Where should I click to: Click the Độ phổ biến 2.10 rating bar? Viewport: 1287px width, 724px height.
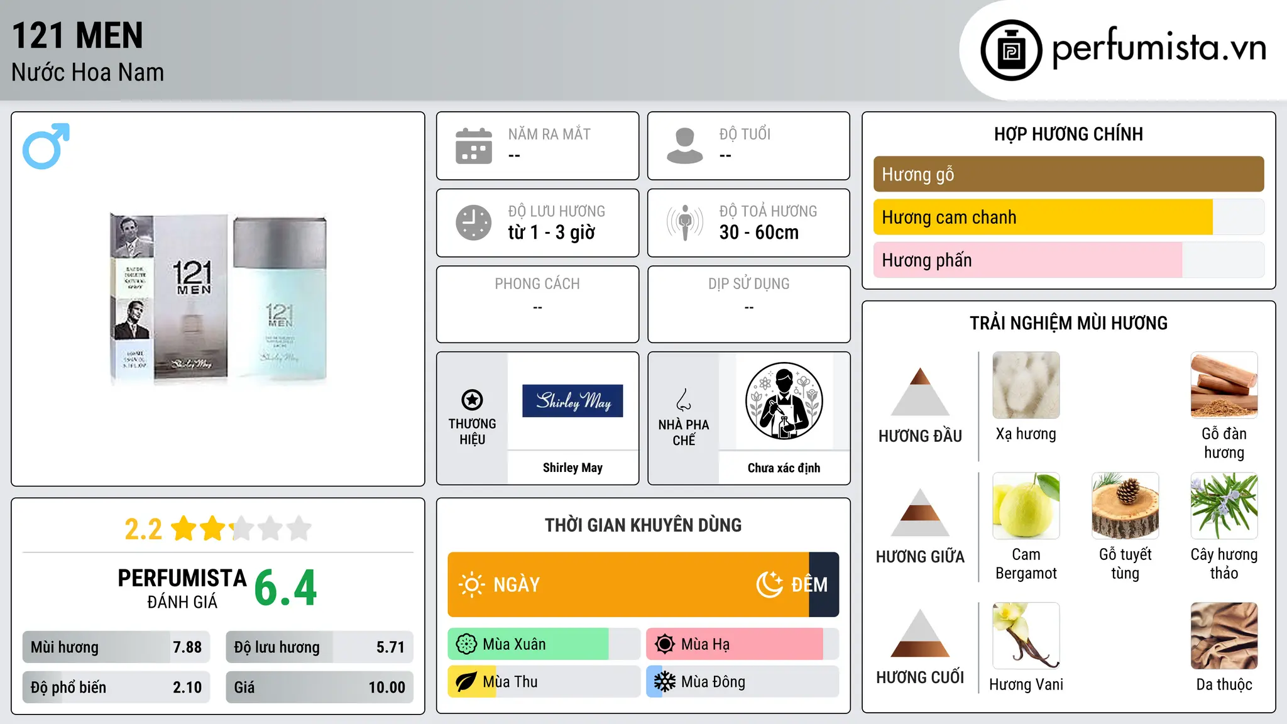point(116,688)
